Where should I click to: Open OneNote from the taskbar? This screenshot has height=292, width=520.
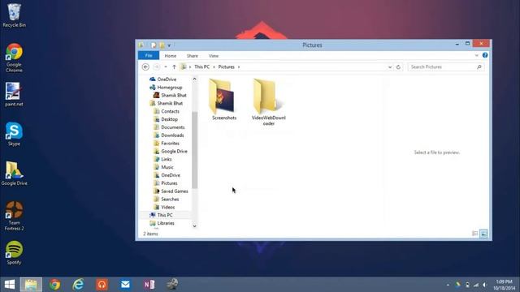coord(149,285)
